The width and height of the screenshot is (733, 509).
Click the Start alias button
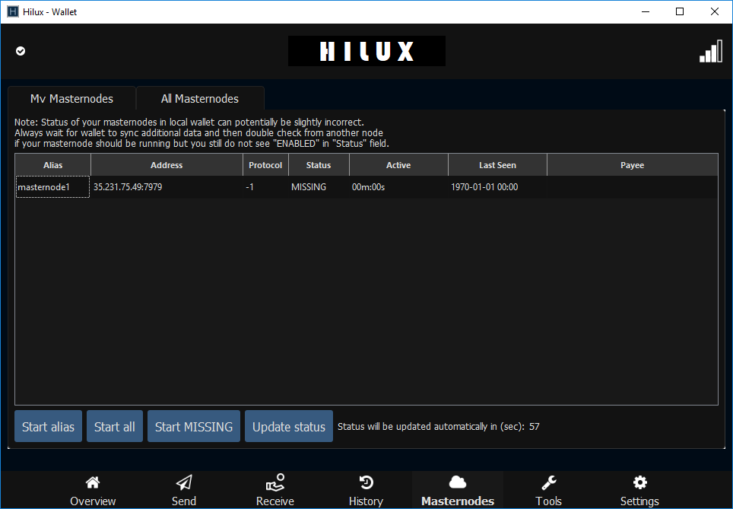point(48,426)
